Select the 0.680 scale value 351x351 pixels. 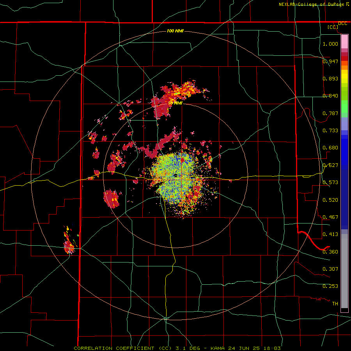330,148
